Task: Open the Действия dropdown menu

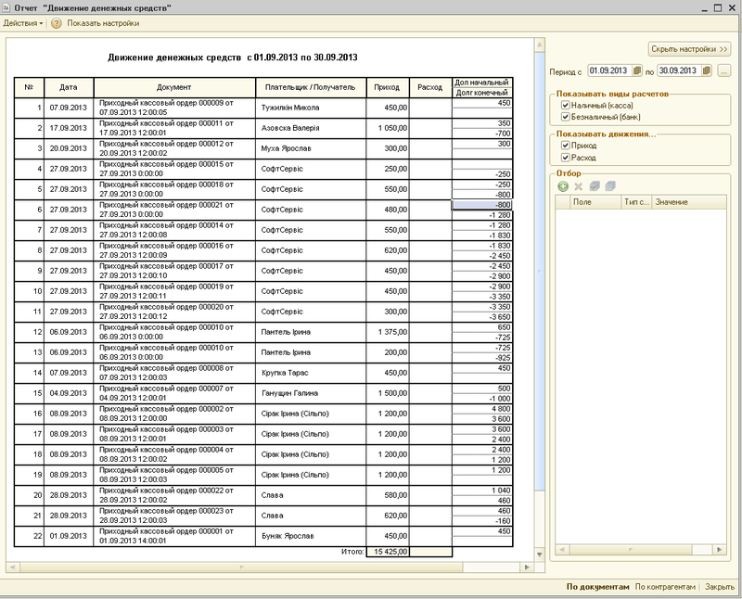Action: (x=23, y=22)
